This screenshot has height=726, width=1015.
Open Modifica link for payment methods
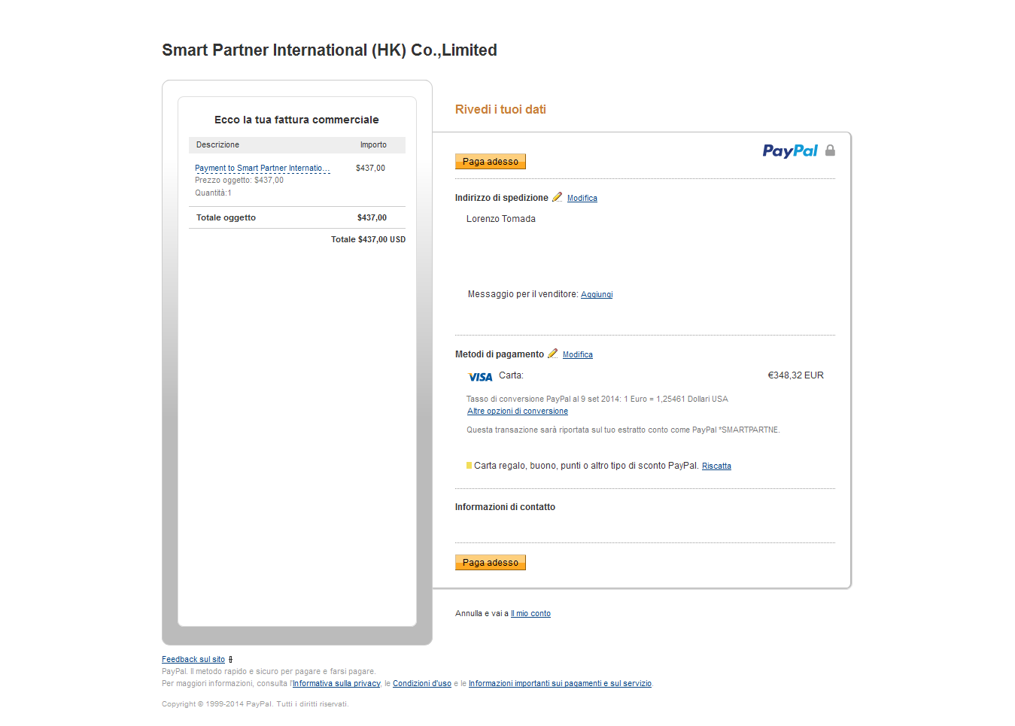click(x=577, y=355)
